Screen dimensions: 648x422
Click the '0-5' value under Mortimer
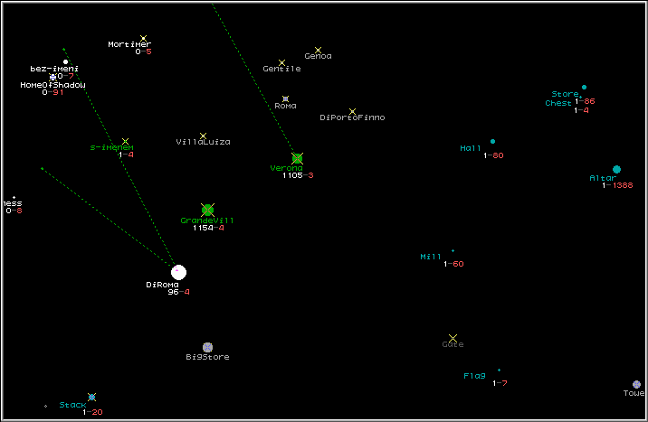click(x=143, y=52)
